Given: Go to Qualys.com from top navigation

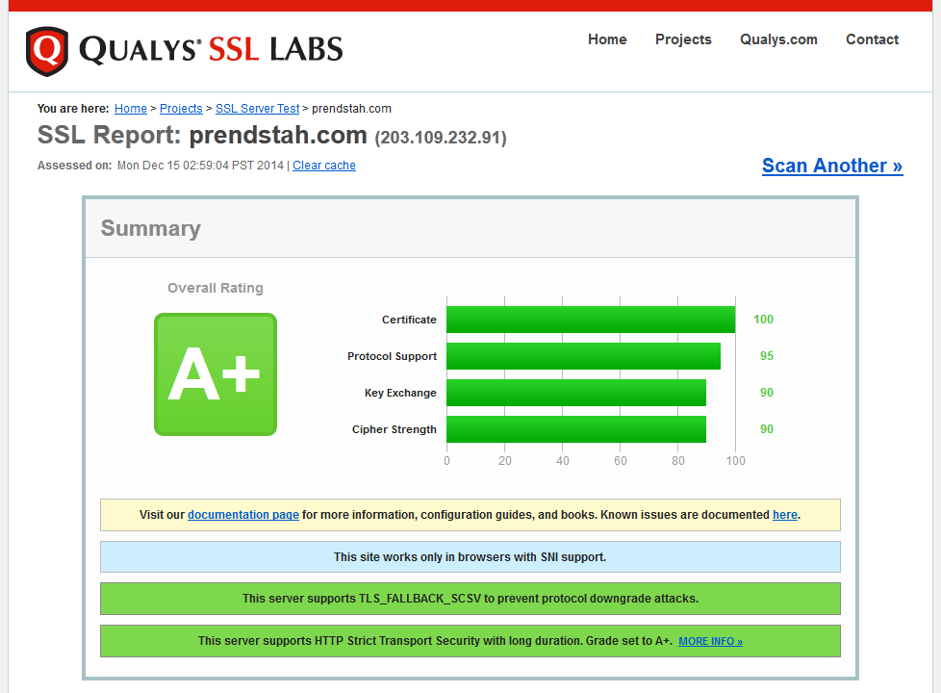Looking at the screenshot, I should pyautogui.click(x=778, y=39).
